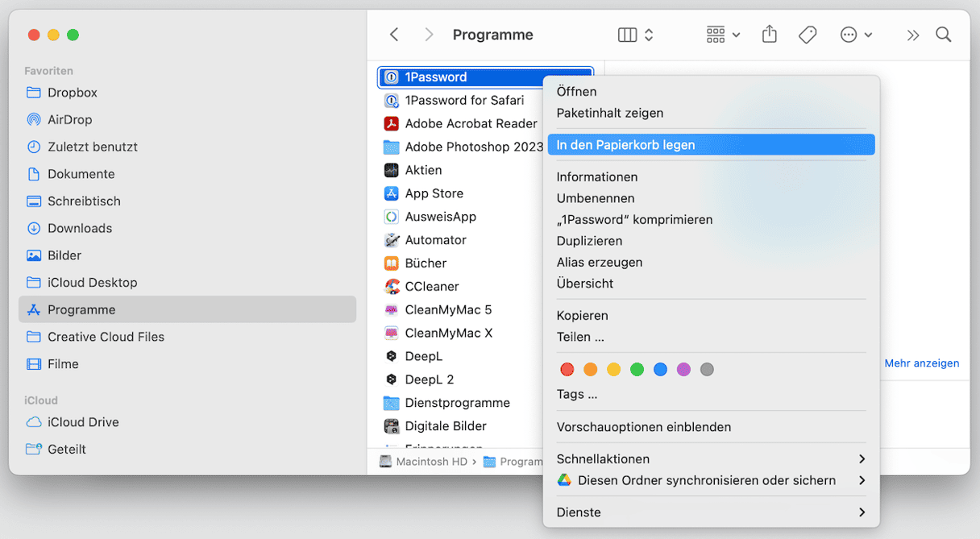Viewport: 980px width, 539px height.
Task: Select the CCleaner app icon
Action: (x=392, y=287)
